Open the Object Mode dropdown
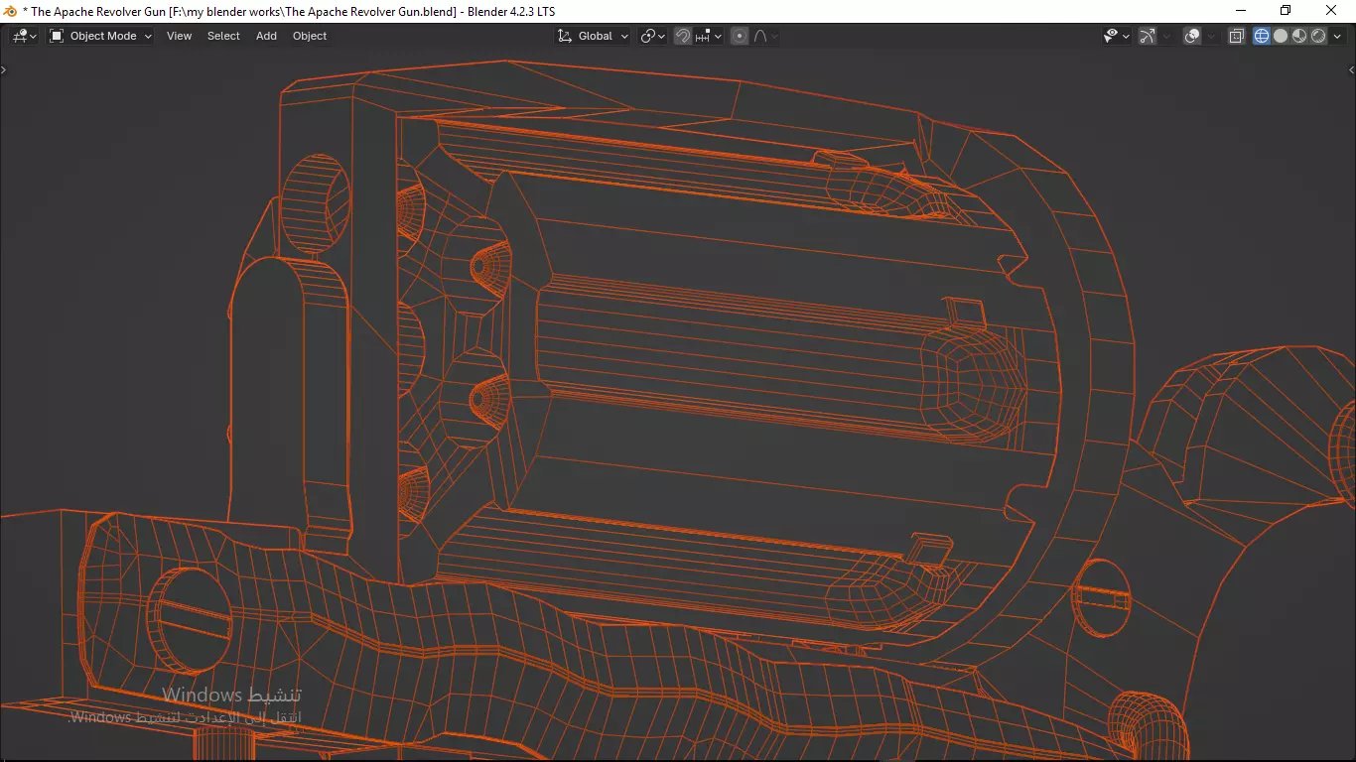 (100, 36)
